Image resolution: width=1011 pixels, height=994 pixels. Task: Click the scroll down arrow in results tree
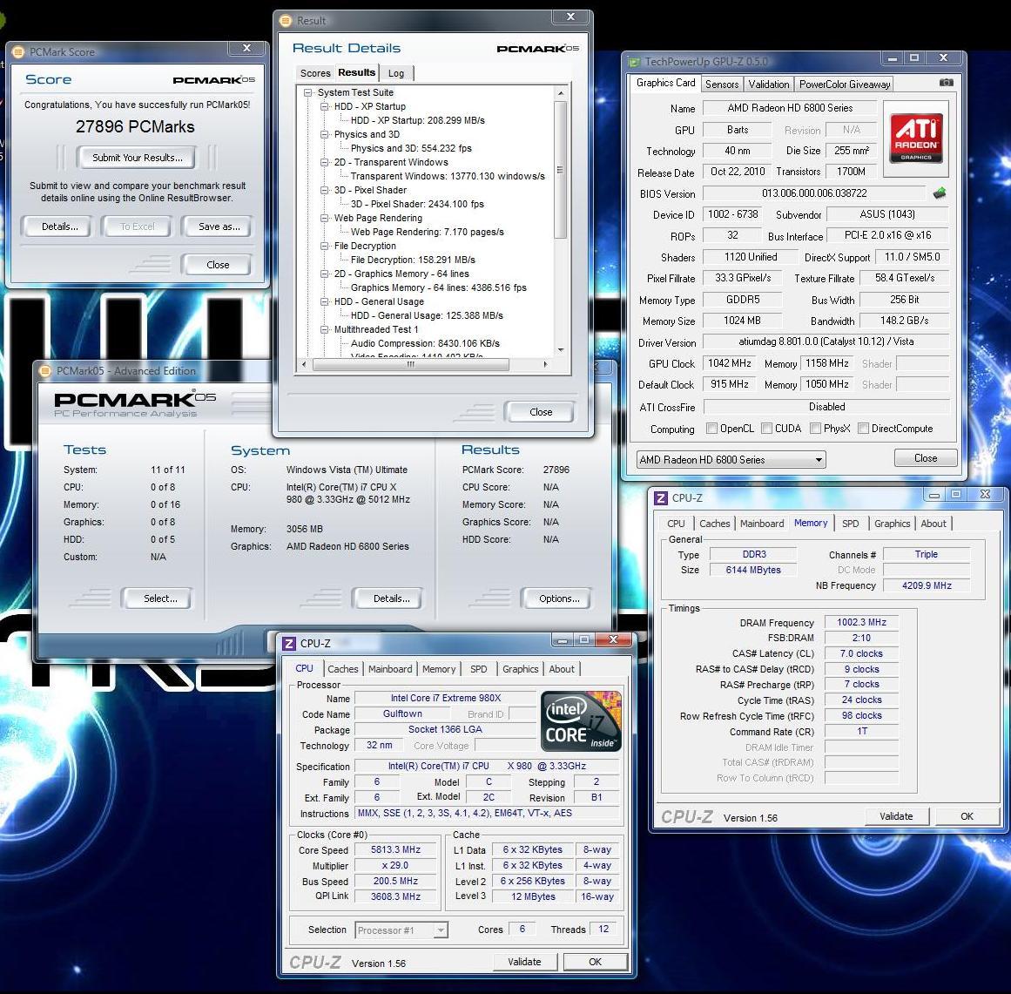(560, 350)
